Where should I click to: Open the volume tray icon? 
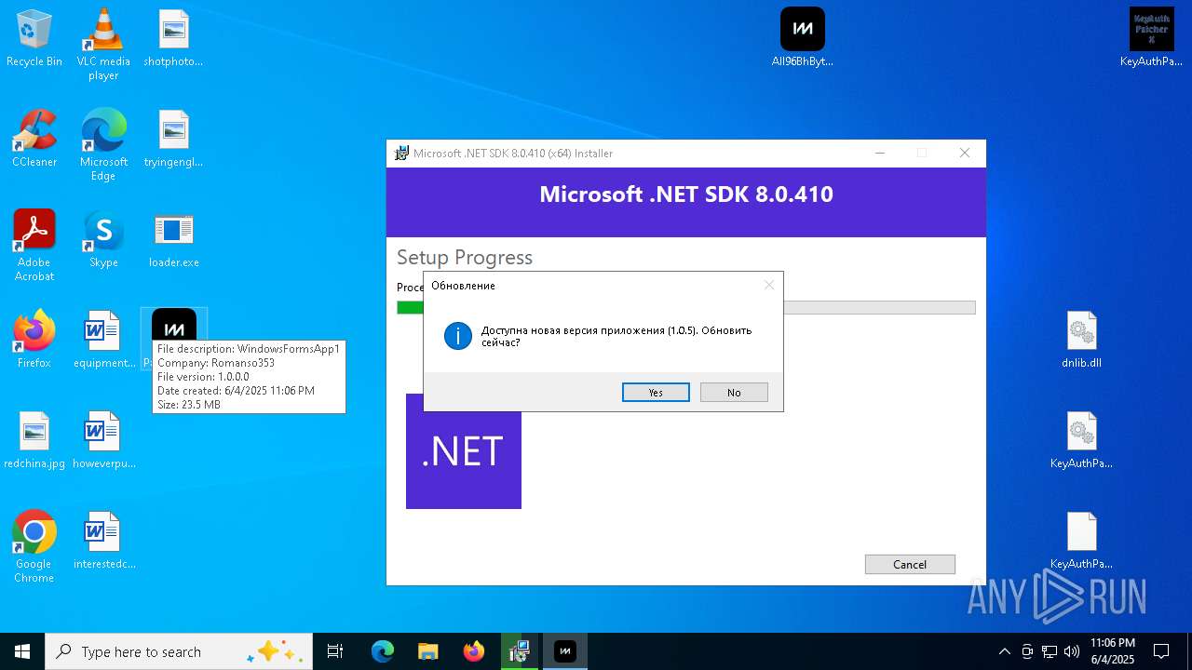click(x=1072, y=651)
